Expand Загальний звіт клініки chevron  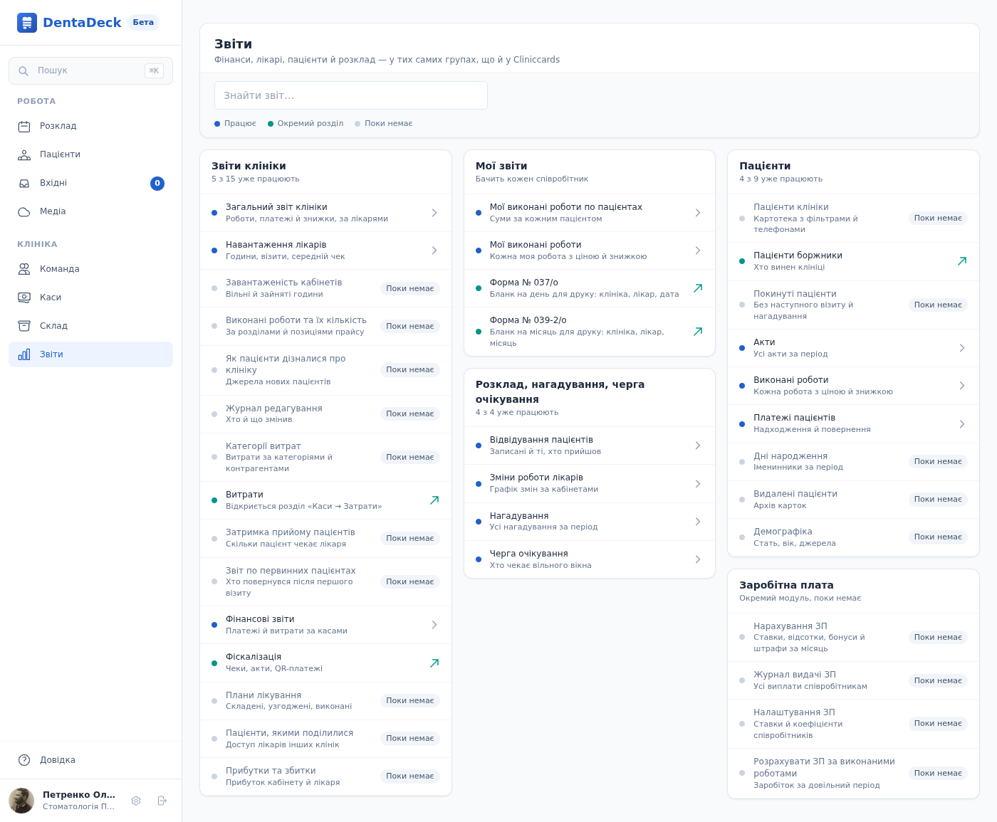point(434,213)
